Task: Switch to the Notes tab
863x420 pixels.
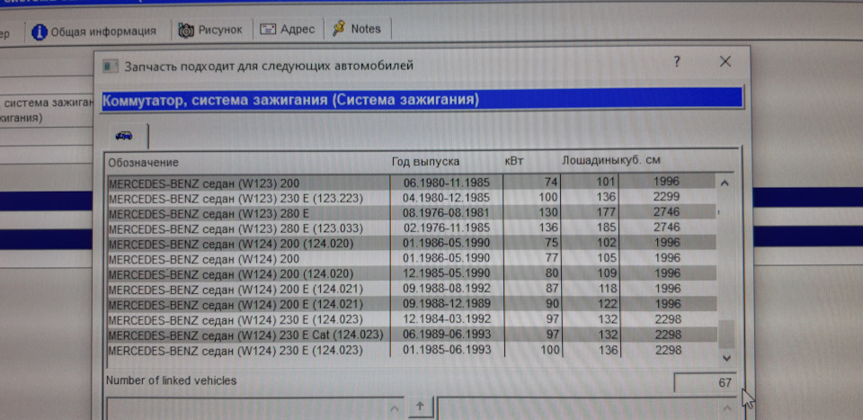Action: (357, 29)
